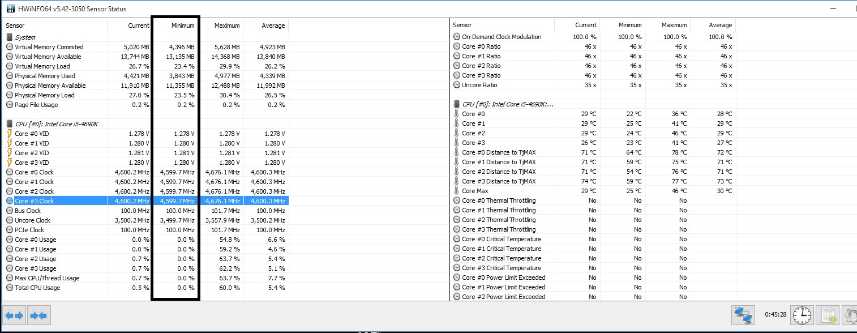857x333 pixels.
Task: Click the round icon beside Page File Usage
Action: coord(10,105)
